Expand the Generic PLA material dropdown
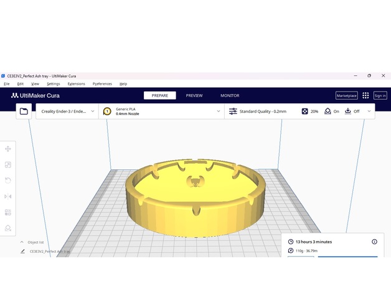 [x=162, y=111]
